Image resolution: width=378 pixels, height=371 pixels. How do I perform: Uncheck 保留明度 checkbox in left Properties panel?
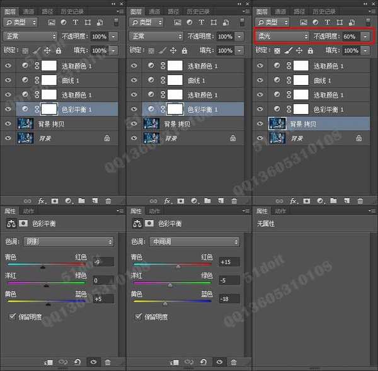[13, 317]
